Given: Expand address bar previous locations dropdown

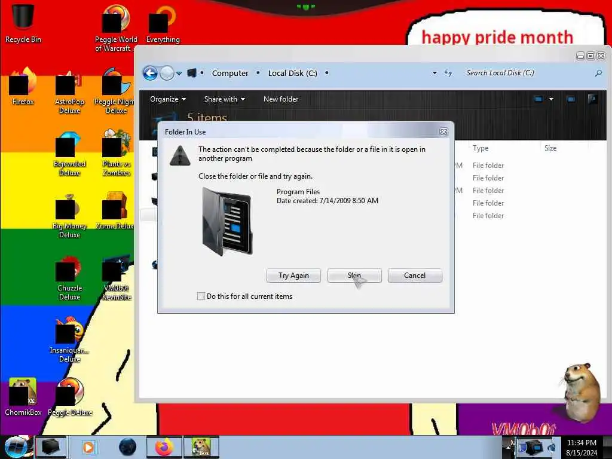Looking at the screenshot, I should click(434, 73).
